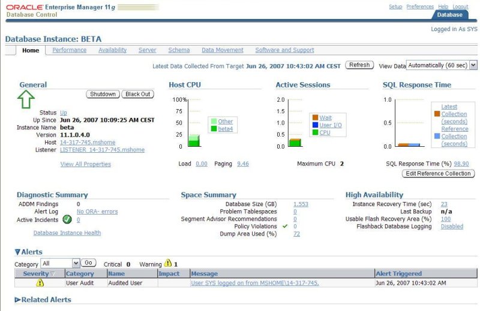Click the Version 11.1.0.4.0 value
480x311 pixels.
pos(75,135)
